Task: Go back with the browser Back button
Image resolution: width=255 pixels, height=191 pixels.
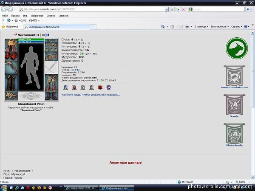Action: pyautogui.click(x=4, y=9)
